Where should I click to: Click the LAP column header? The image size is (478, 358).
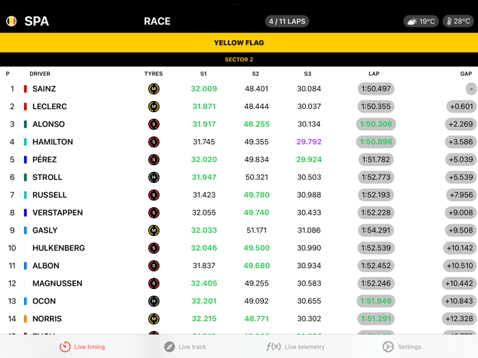[374, 74]
